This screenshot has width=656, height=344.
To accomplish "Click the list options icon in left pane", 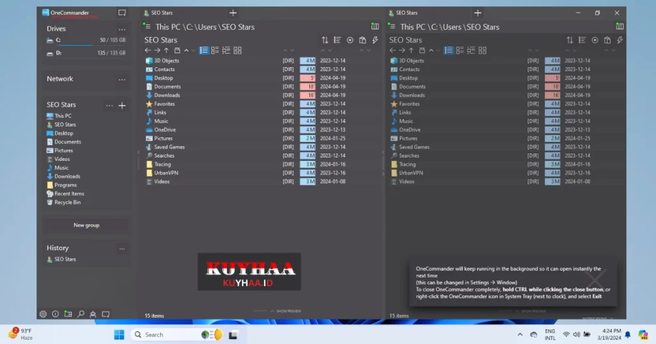I will pos(337,40).
